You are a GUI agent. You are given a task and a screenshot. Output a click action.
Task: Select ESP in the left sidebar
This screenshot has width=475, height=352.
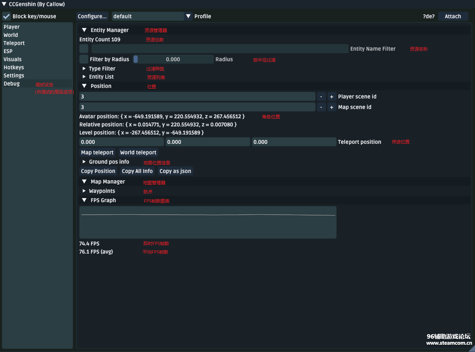tap(8, 51)
